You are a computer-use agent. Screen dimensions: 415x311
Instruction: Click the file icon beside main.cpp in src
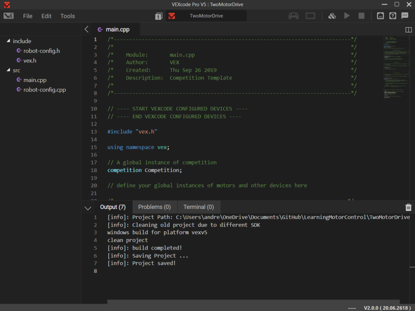(19, 80)
